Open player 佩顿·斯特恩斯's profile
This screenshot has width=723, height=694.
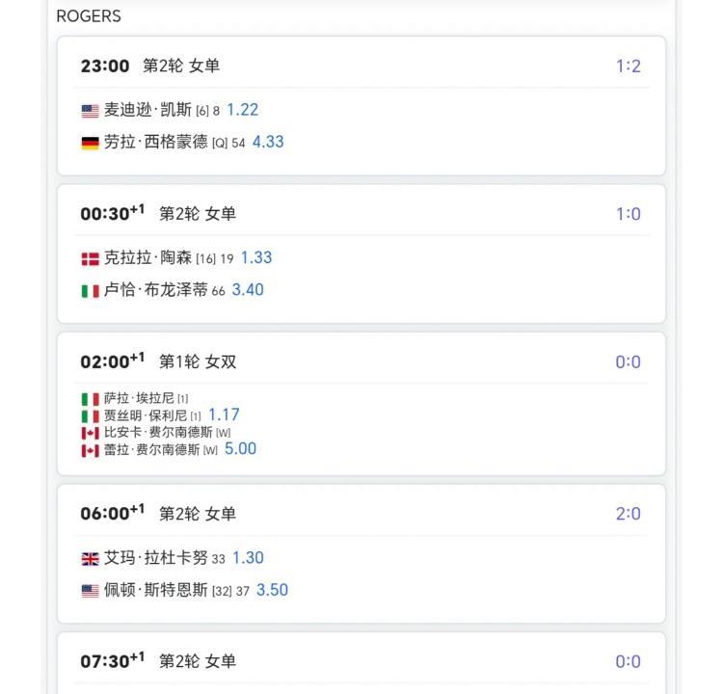(155, 590)
